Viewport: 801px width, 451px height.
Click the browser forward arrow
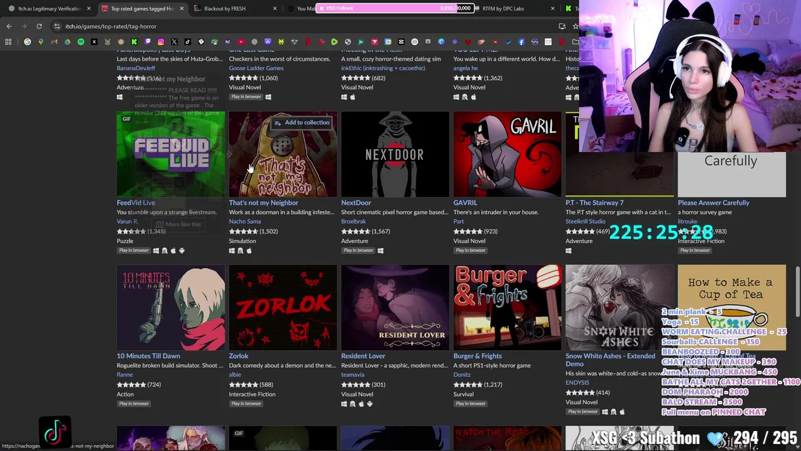point(24,26)
